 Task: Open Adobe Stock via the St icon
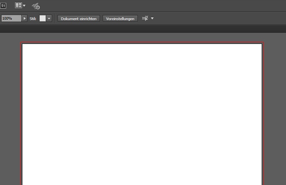[3, 6]
